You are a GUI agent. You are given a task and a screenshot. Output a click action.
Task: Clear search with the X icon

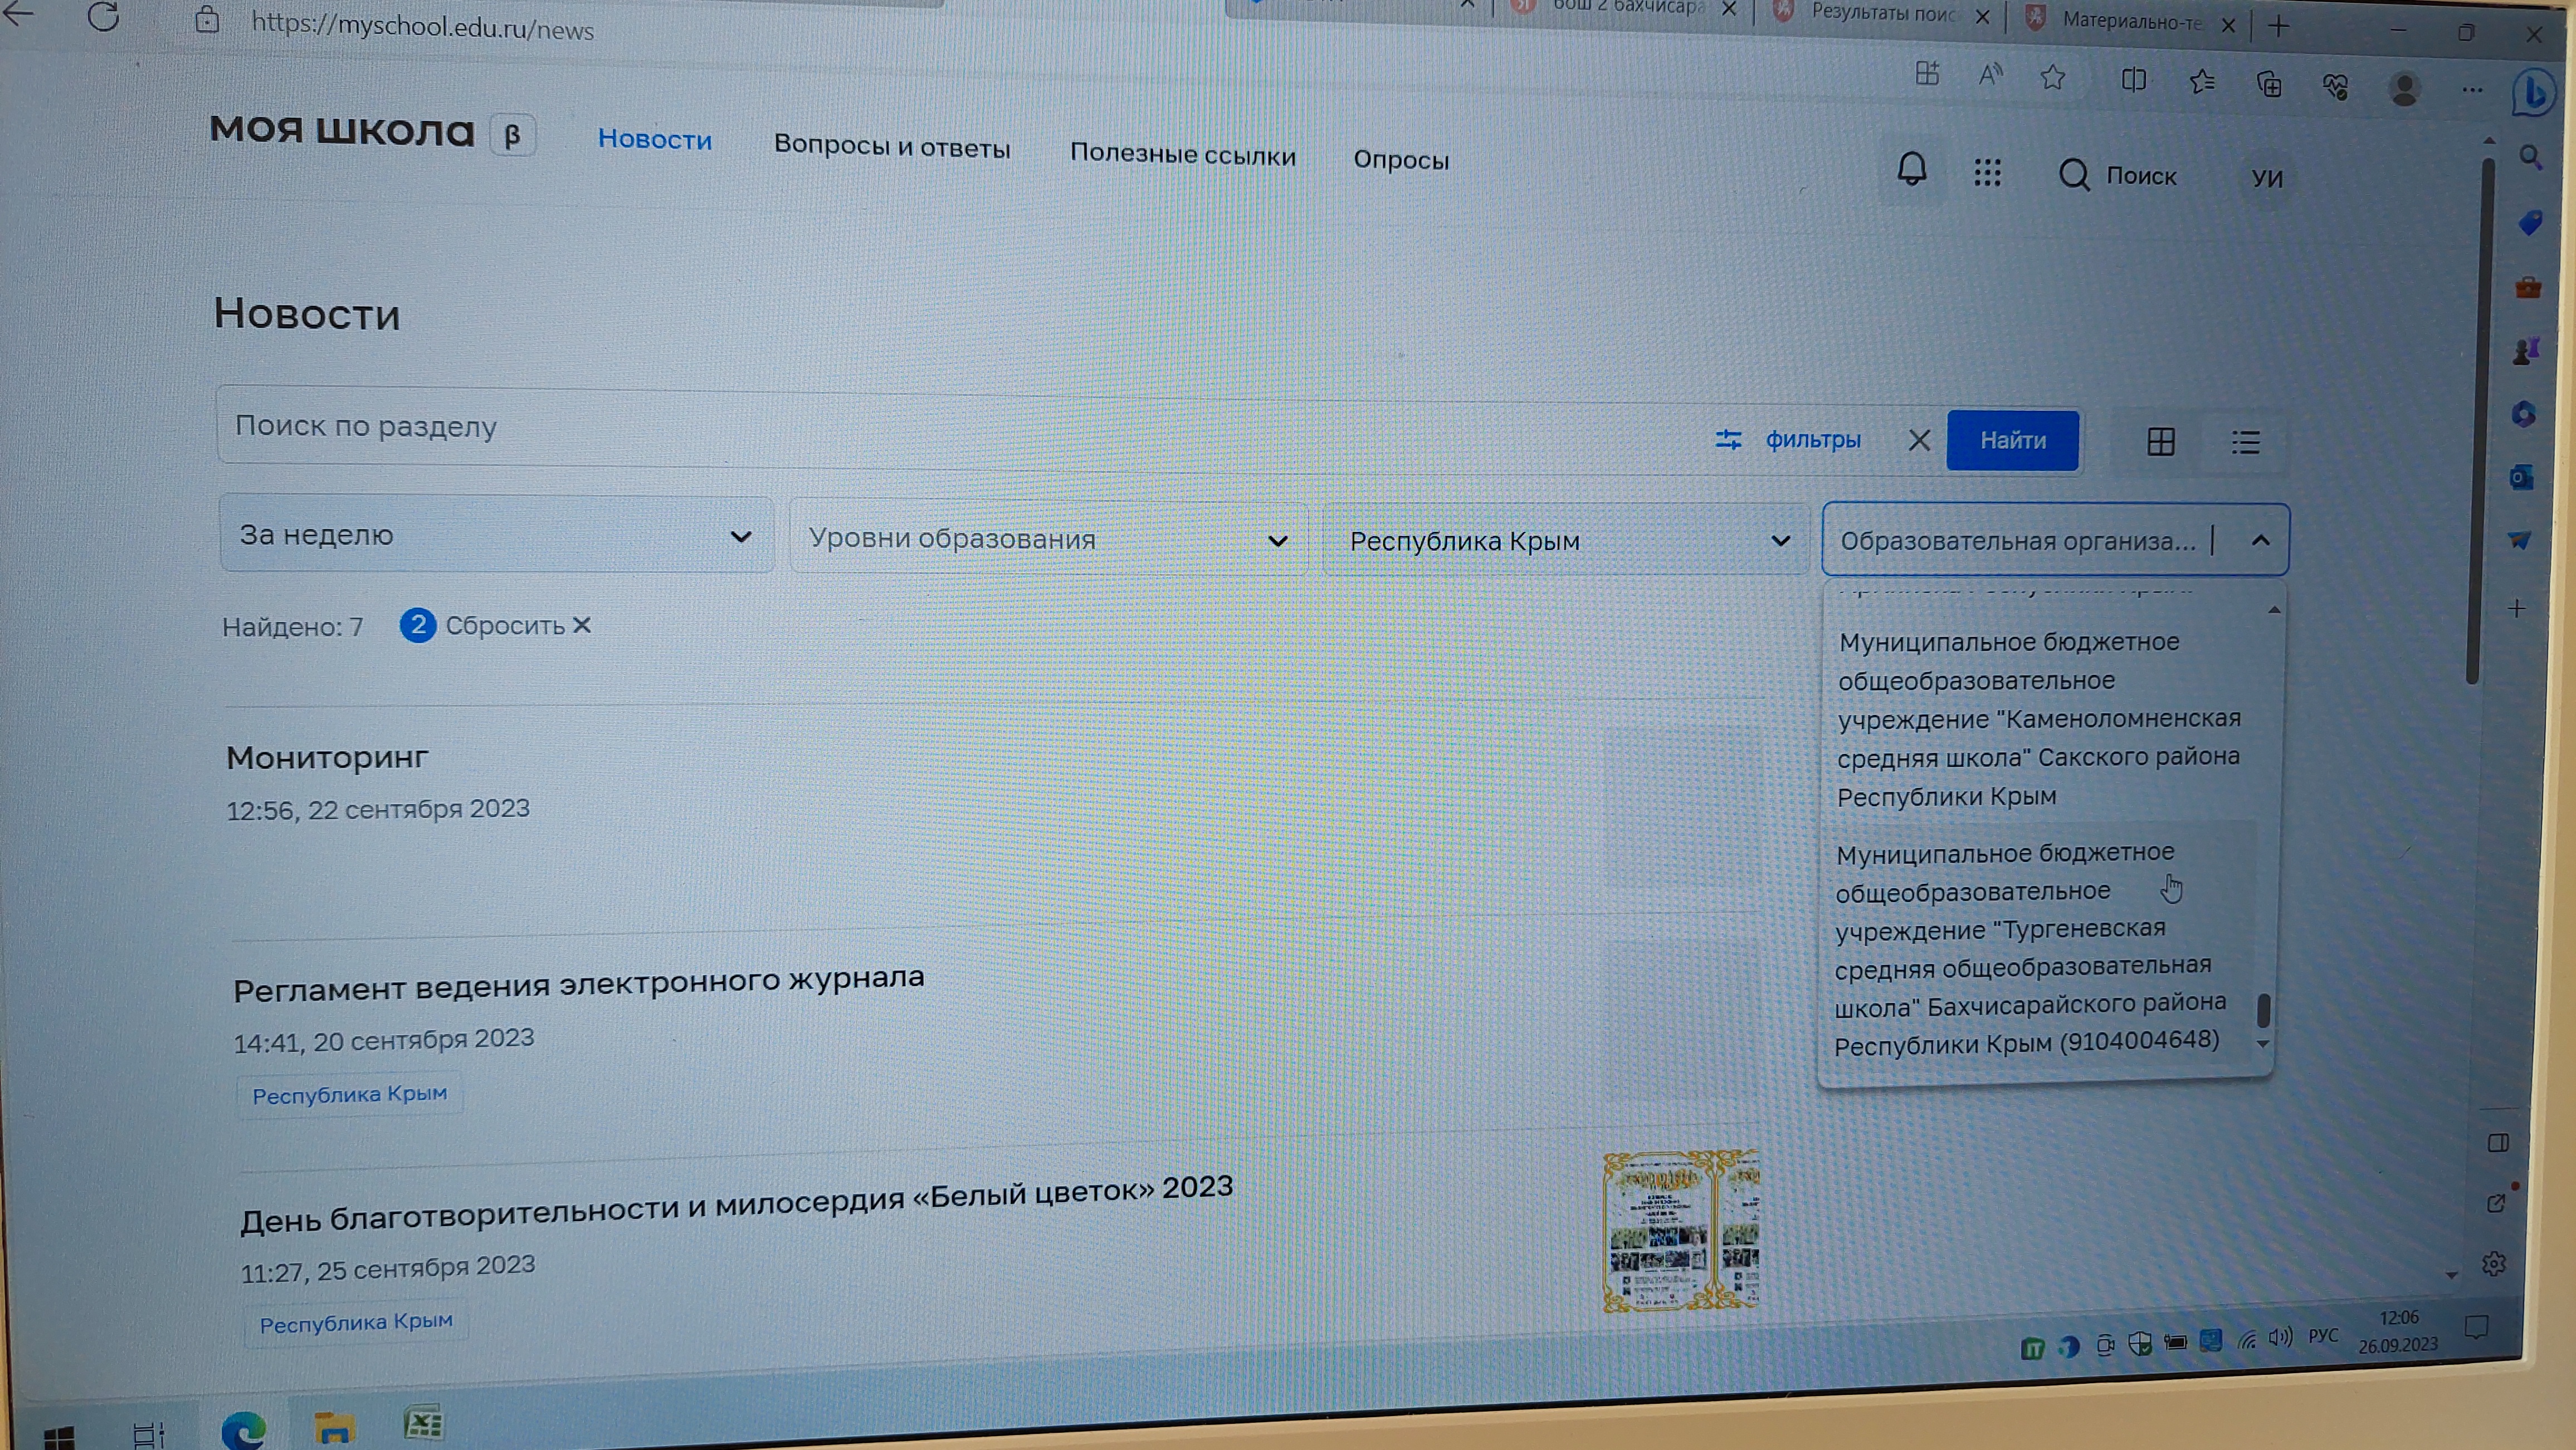click(1918, 440)
